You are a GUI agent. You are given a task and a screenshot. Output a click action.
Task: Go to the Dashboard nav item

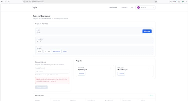[113, 8]
